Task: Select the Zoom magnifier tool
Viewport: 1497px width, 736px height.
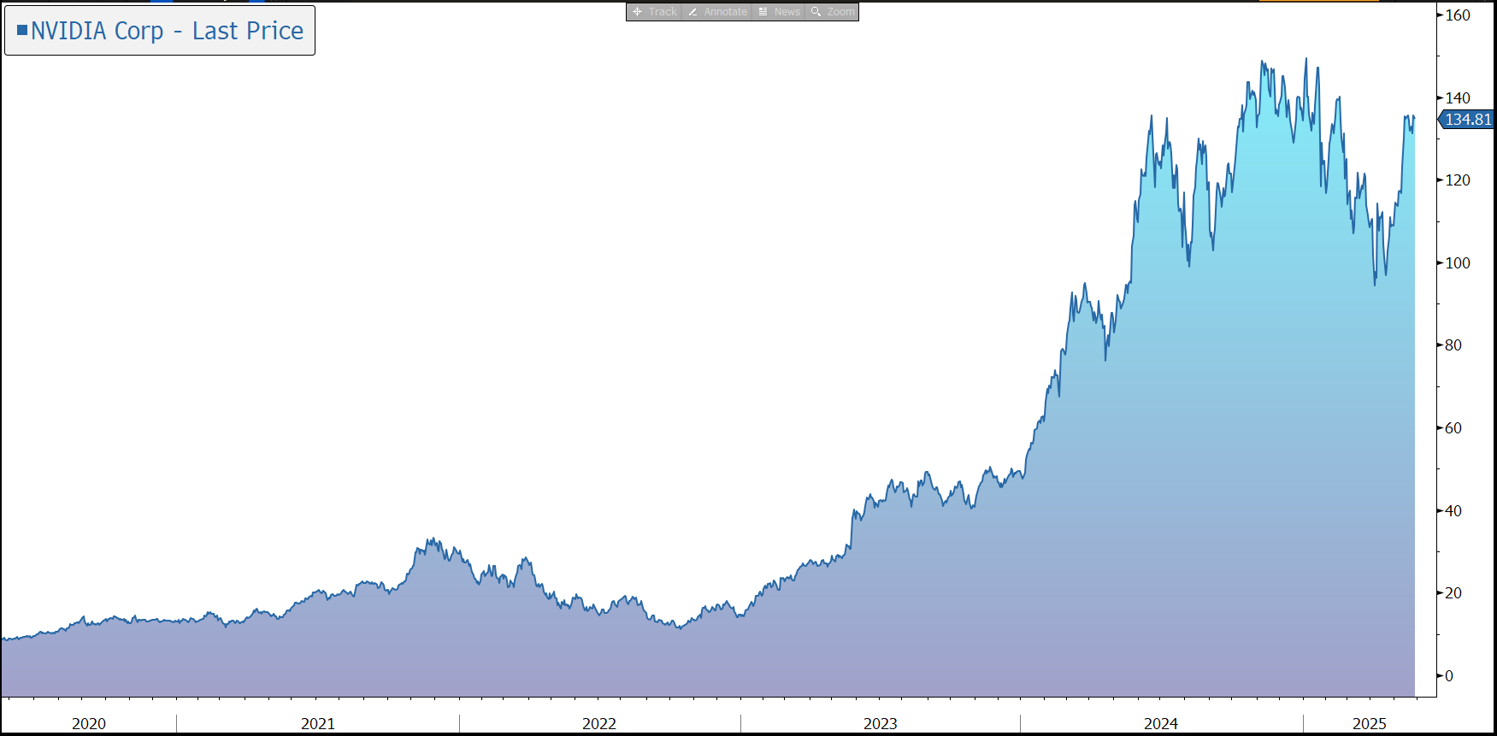Action: [832, 12]
